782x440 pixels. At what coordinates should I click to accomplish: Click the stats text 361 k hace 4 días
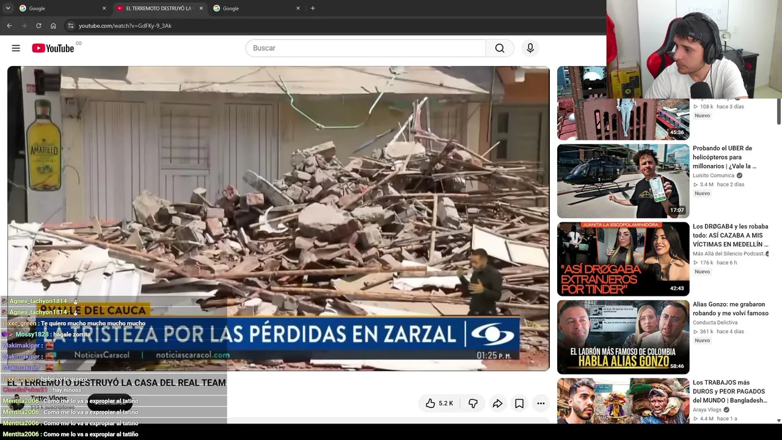[718, 332]
